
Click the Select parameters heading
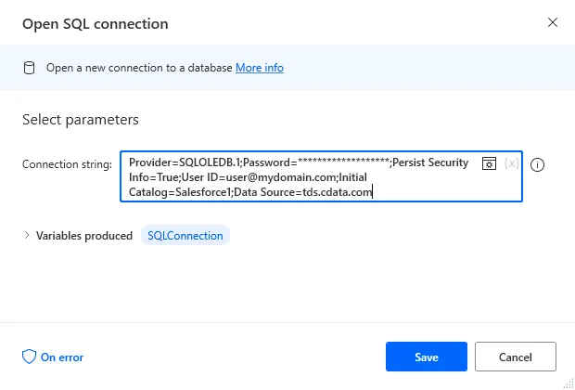[80, 120]
